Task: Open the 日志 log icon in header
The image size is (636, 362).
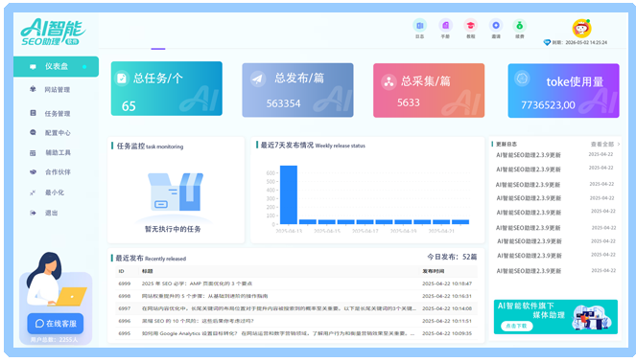Action: pyautogui.click(x=420, y=26)
